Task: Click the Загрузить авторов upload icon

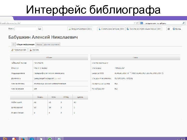Action: point(70,29)
